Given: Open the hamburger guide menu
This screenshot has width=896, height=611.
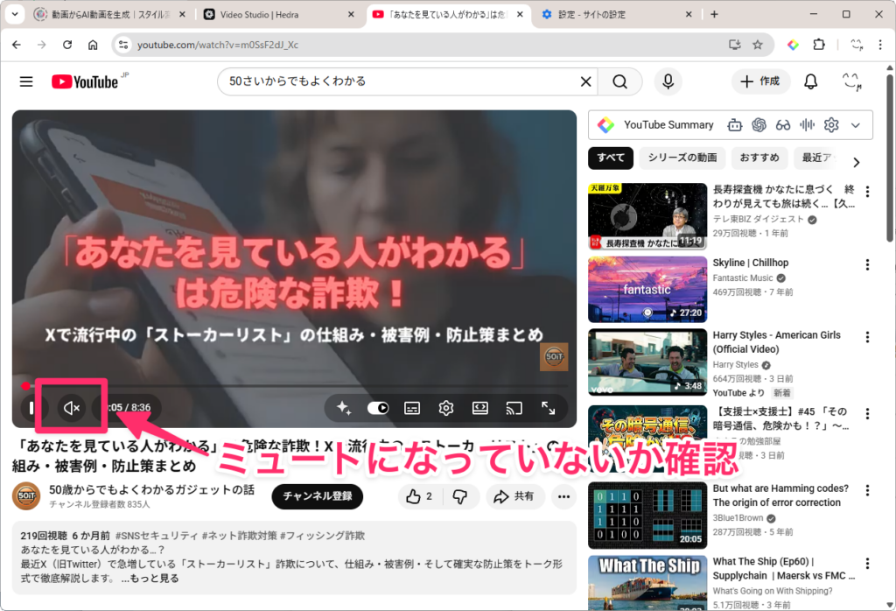Looking at the screenshot, I should (x=26, y=81).
